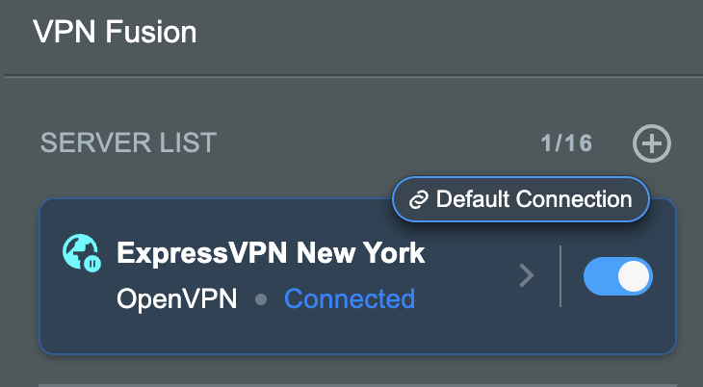Click the 1/16 server count indicator
Image resolution: width=703 pixels, height=387 pixels.
coord(566,143)
